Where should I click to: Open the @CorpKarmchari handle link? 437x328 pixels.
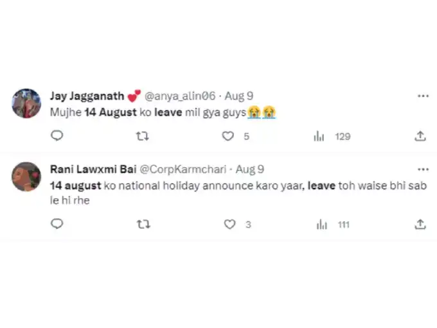coord(183,169)
